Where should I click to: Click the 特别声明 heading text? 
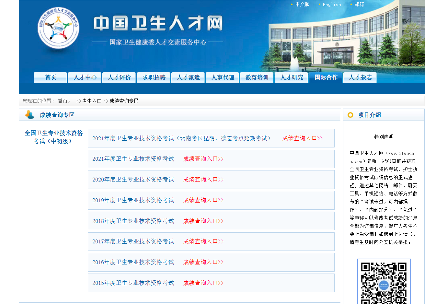coord(384,137)
